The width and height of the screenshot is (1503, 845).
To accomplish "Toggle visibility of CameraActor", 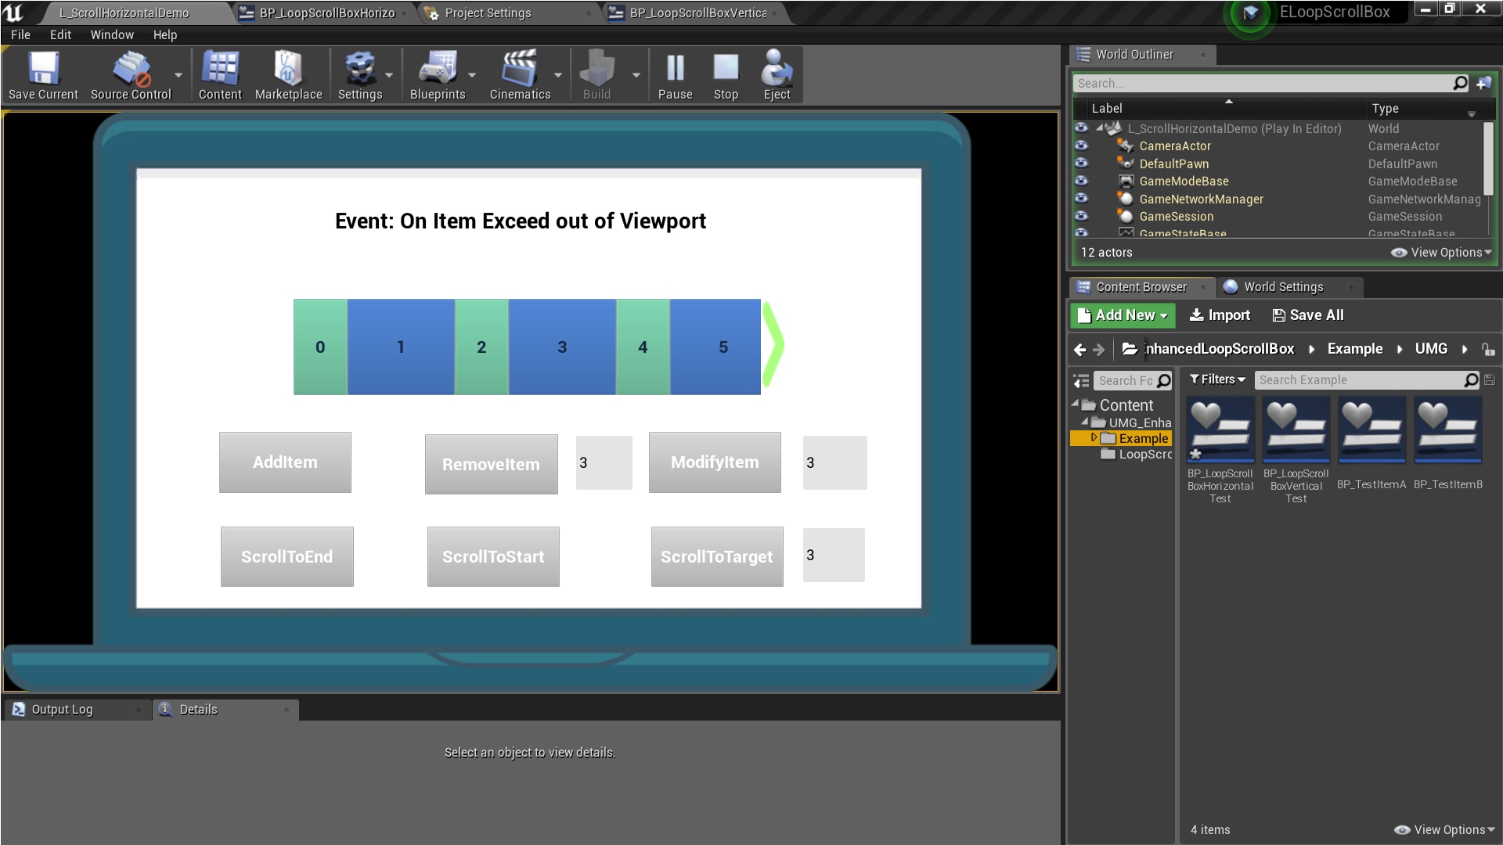I will pos(1082,146).
